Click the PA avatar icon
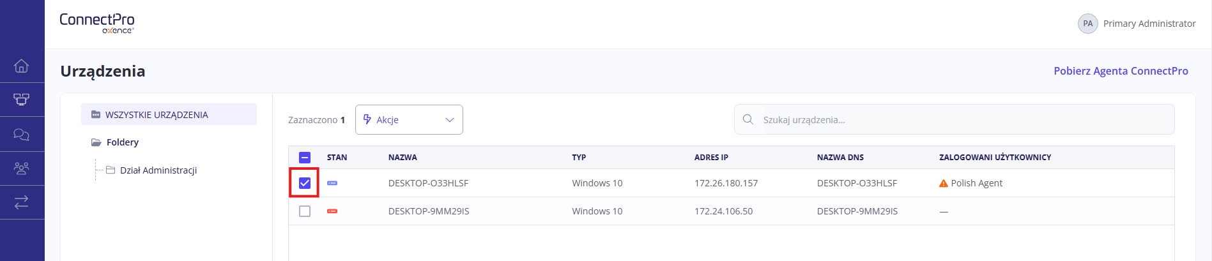Screen dimensions: 1212x261 point(1087,24)
